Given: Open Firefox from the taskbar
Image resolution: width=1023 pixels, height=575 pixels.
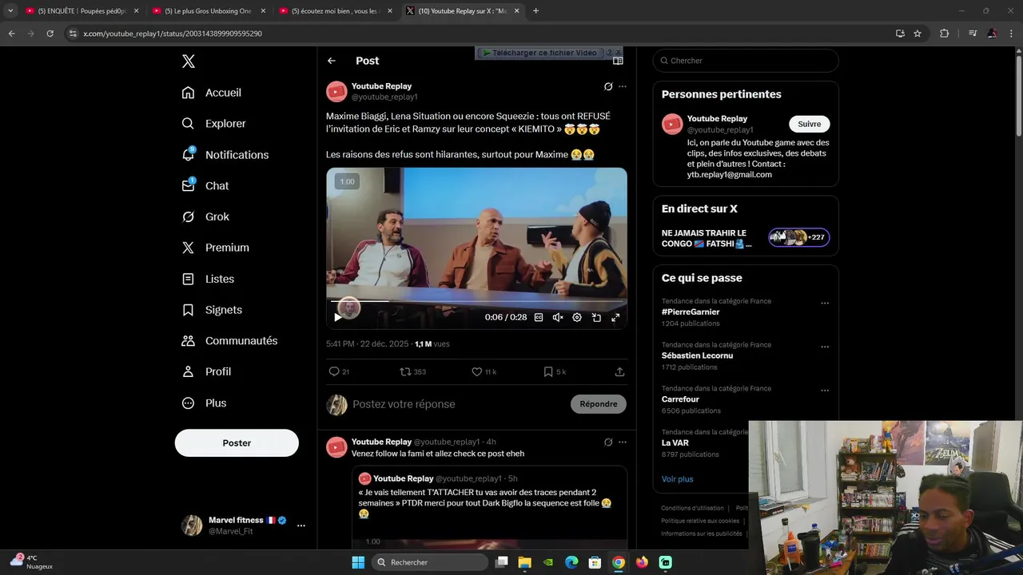Looking at the screenshot, I should [642, 562].
